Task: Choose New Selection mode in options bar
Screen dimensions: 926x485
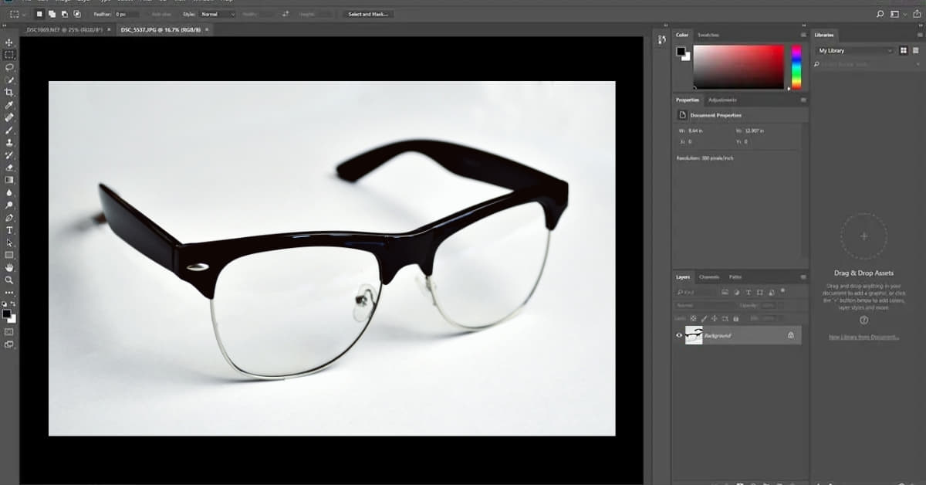Action: click(40, 14)
